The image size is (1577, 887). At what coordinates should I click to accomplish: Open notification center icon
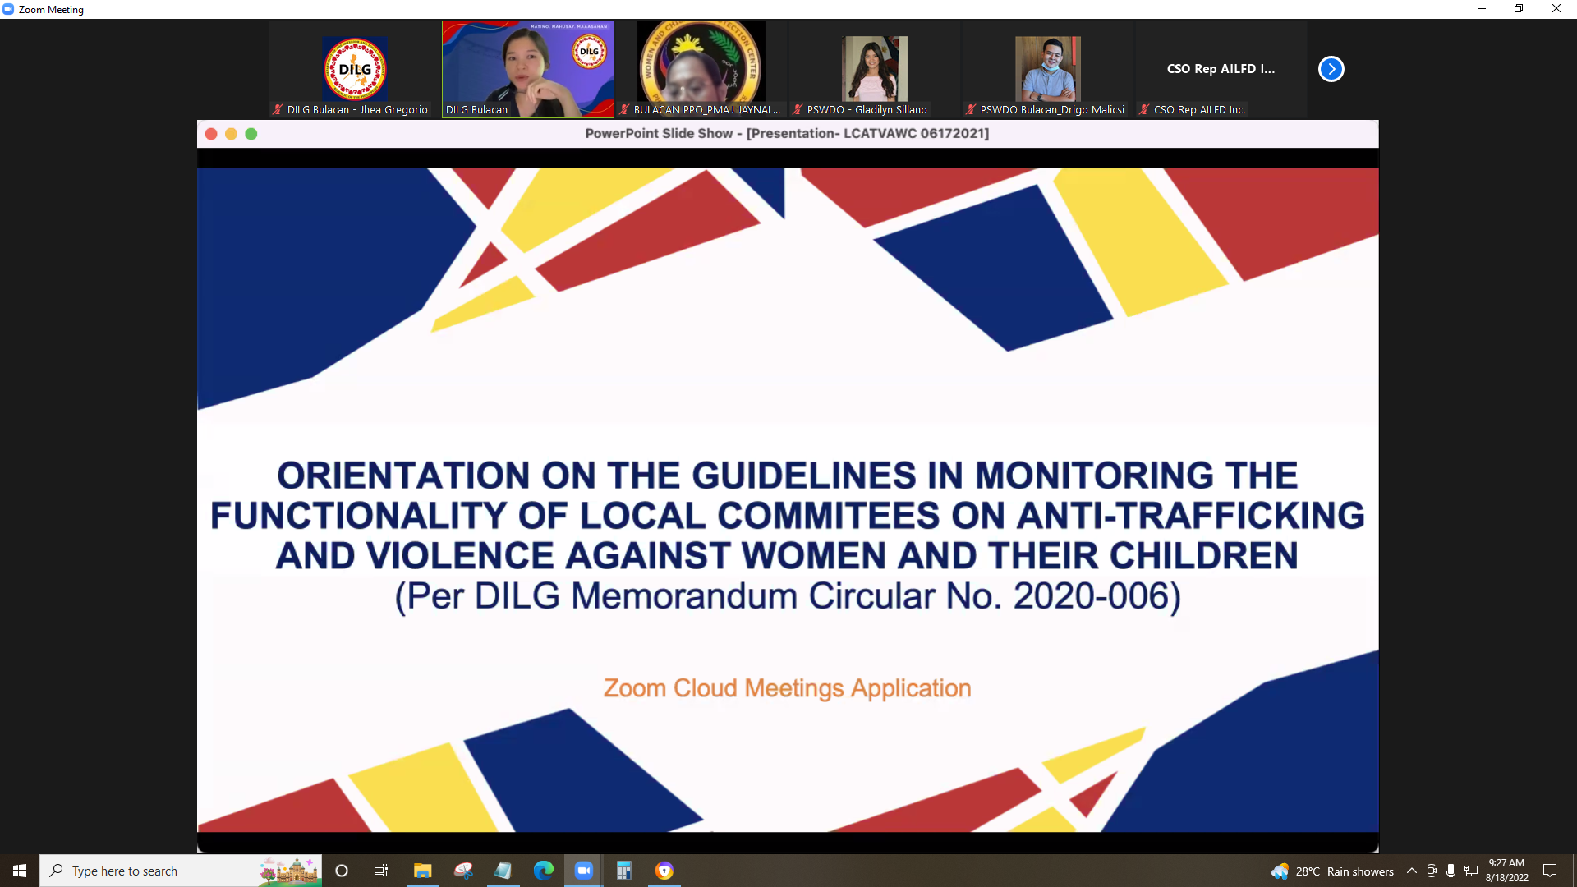coord(1550,871)
